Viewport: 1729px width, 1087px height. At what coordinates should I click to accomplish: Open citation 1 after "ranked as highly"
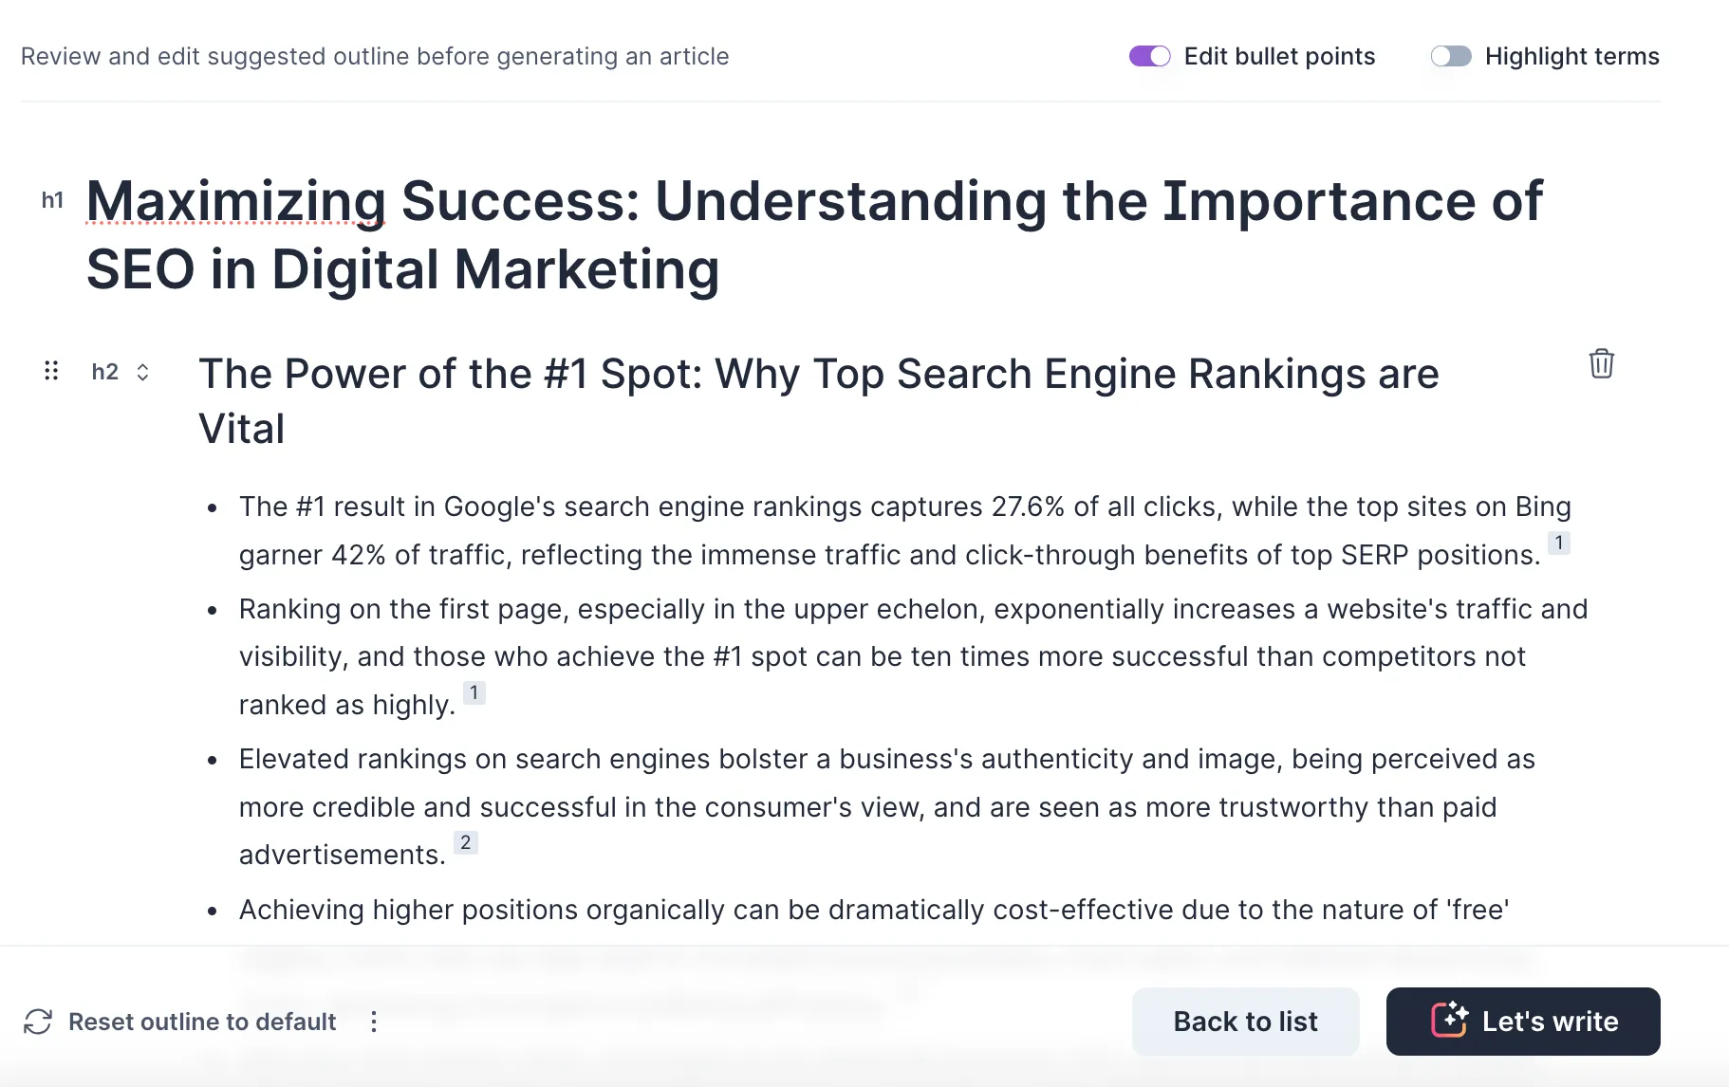tap(474, 693)
